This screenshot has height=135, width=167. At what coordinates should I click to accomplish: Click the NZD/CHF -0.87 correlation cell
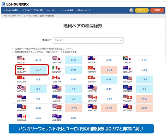[144, 108]
